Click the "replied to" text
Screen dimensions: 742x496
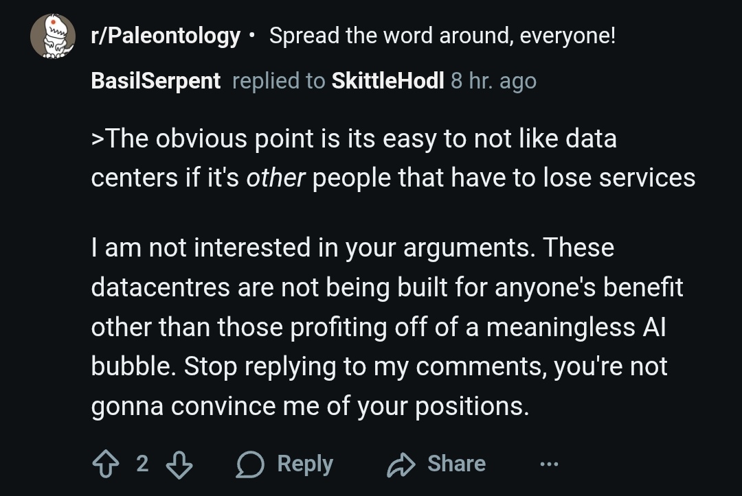(x=278, y=81)
